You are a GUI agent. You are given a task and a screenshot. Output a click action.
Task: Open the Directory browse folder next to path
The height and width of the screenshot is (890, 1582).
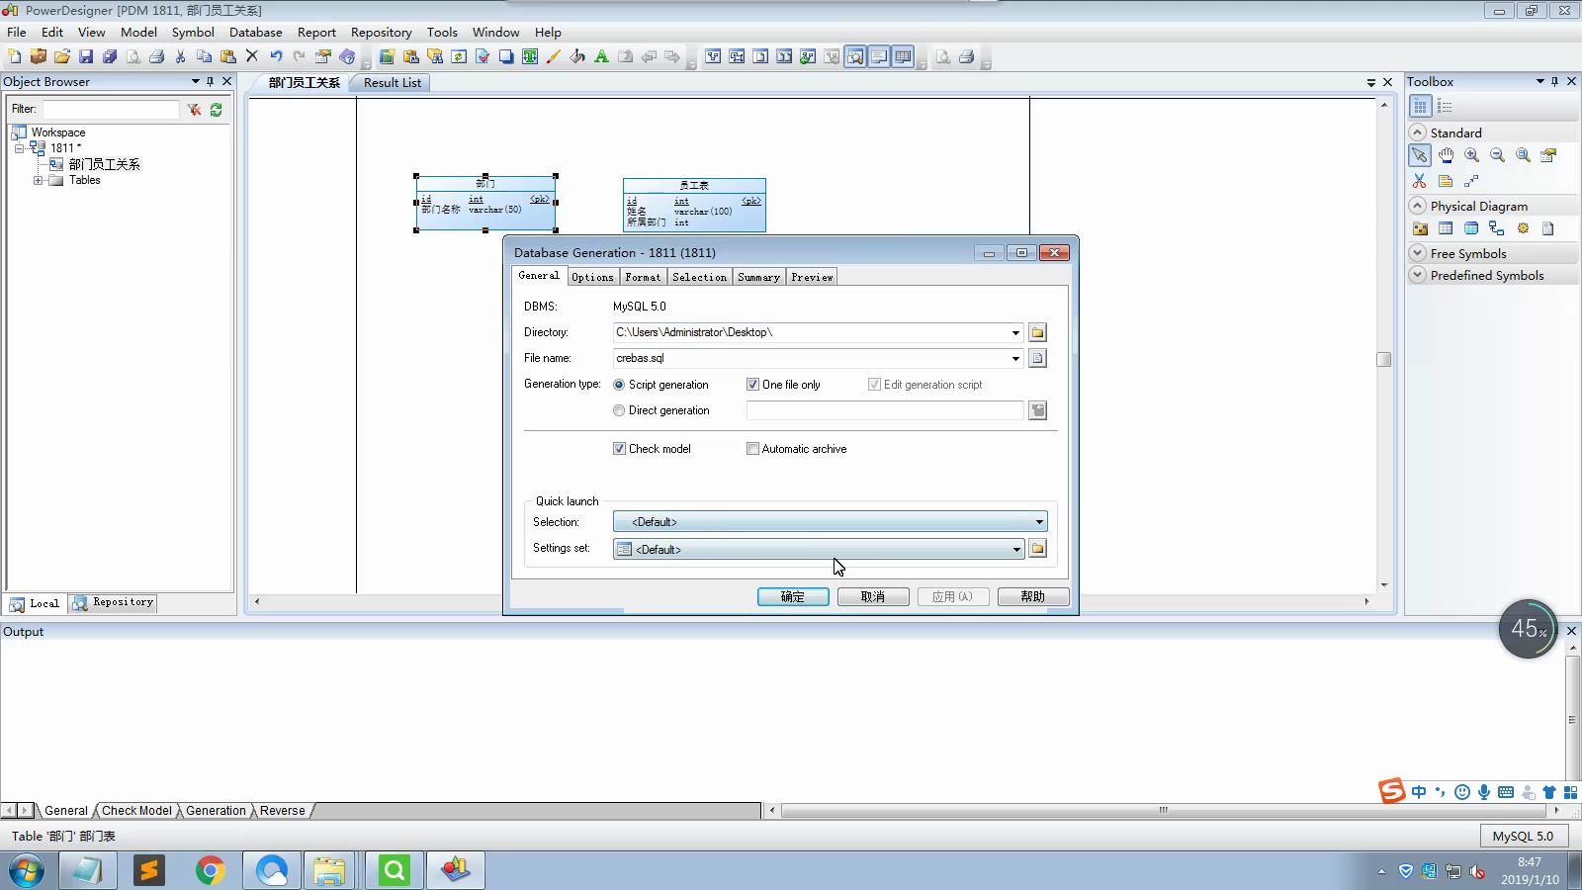tap(1037, 332)
